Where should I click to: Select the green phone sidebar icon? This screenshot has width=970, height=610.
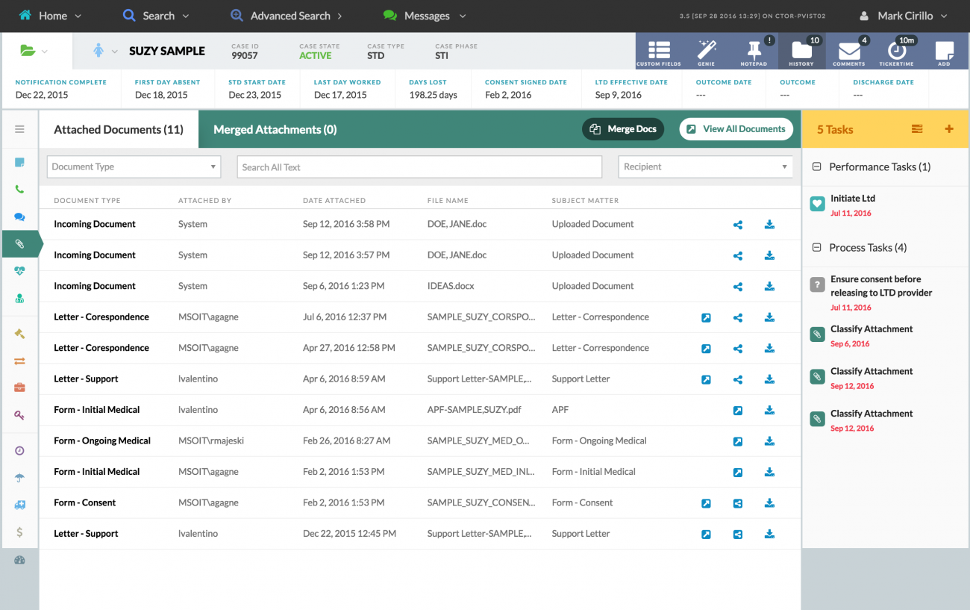pyautogui.click(x=20, y=189)
